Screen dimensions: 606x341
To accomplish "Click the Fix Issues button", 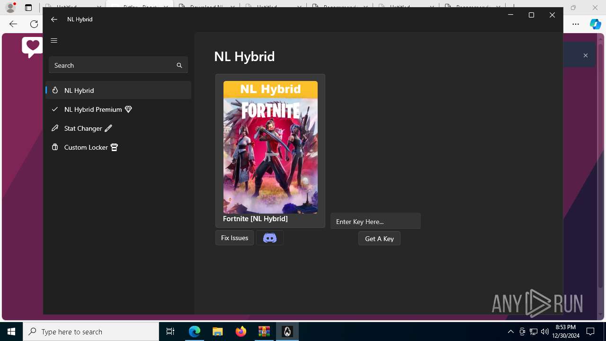I will click(234, 238).
